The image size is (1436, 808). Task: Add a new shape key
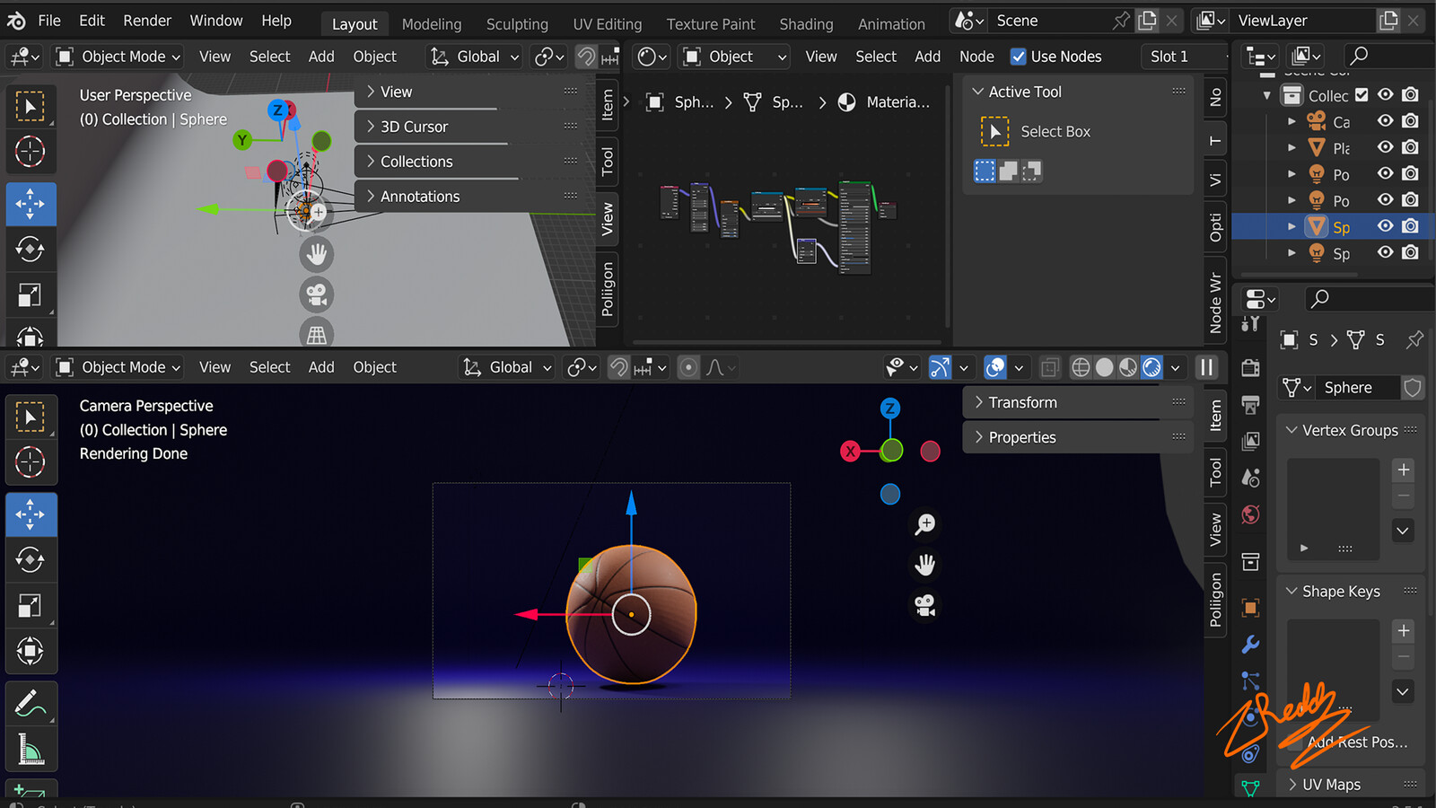point(1404,630)
